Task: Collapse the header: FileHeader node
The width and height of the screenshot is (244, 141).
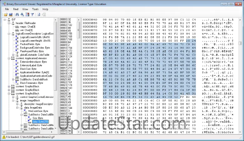Action: coord(9,23)
